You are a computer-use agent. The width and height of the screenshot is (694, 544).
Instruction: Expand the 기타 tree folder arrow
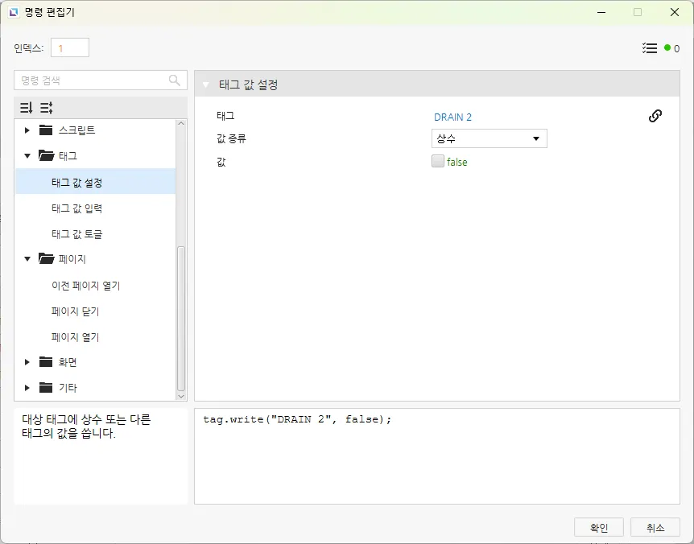click(27, 388)
